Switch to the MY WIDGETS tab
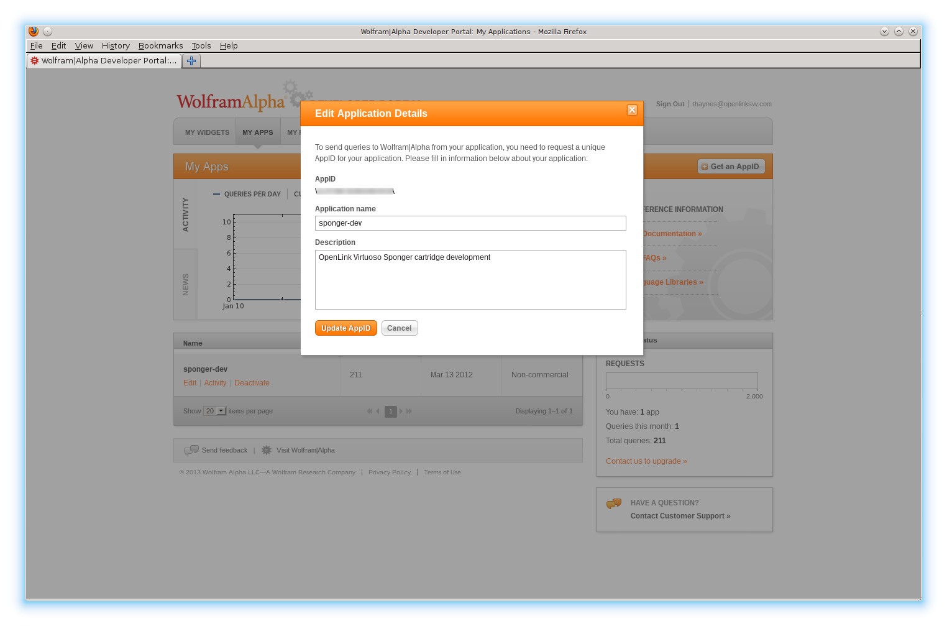This screenshot has width=947, height=626. click(207, 132)
